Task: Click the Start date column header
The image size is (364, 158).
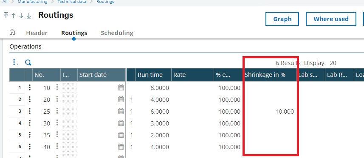Action: [102, 75]
